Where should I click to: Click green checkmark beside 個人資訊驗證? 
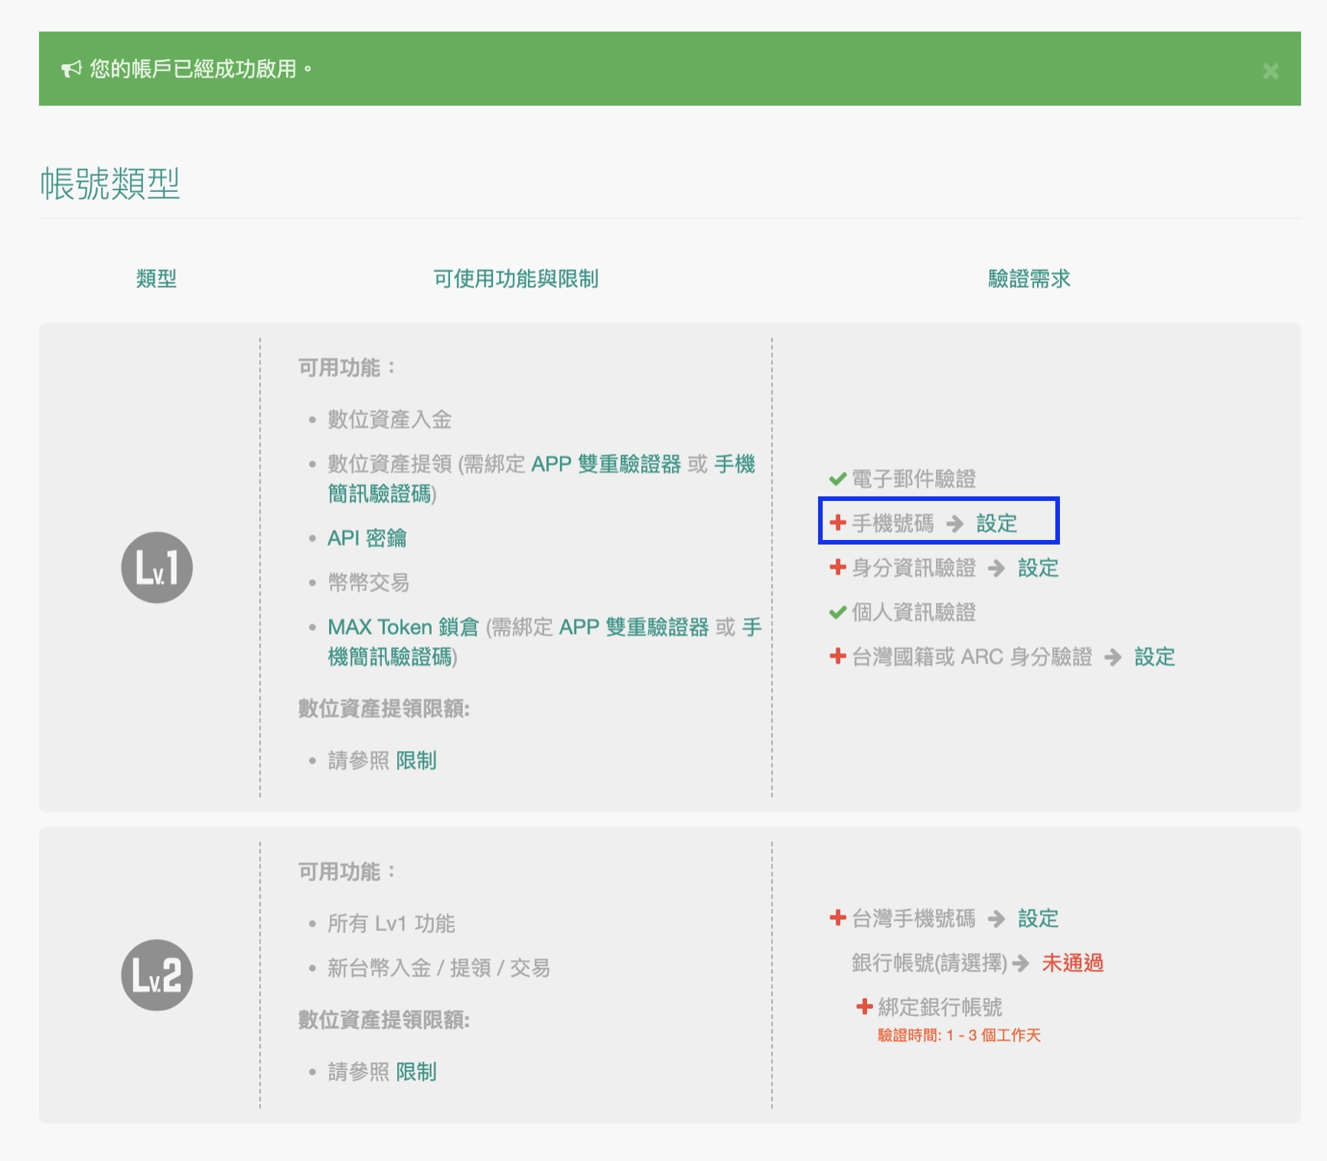point(837,613)
